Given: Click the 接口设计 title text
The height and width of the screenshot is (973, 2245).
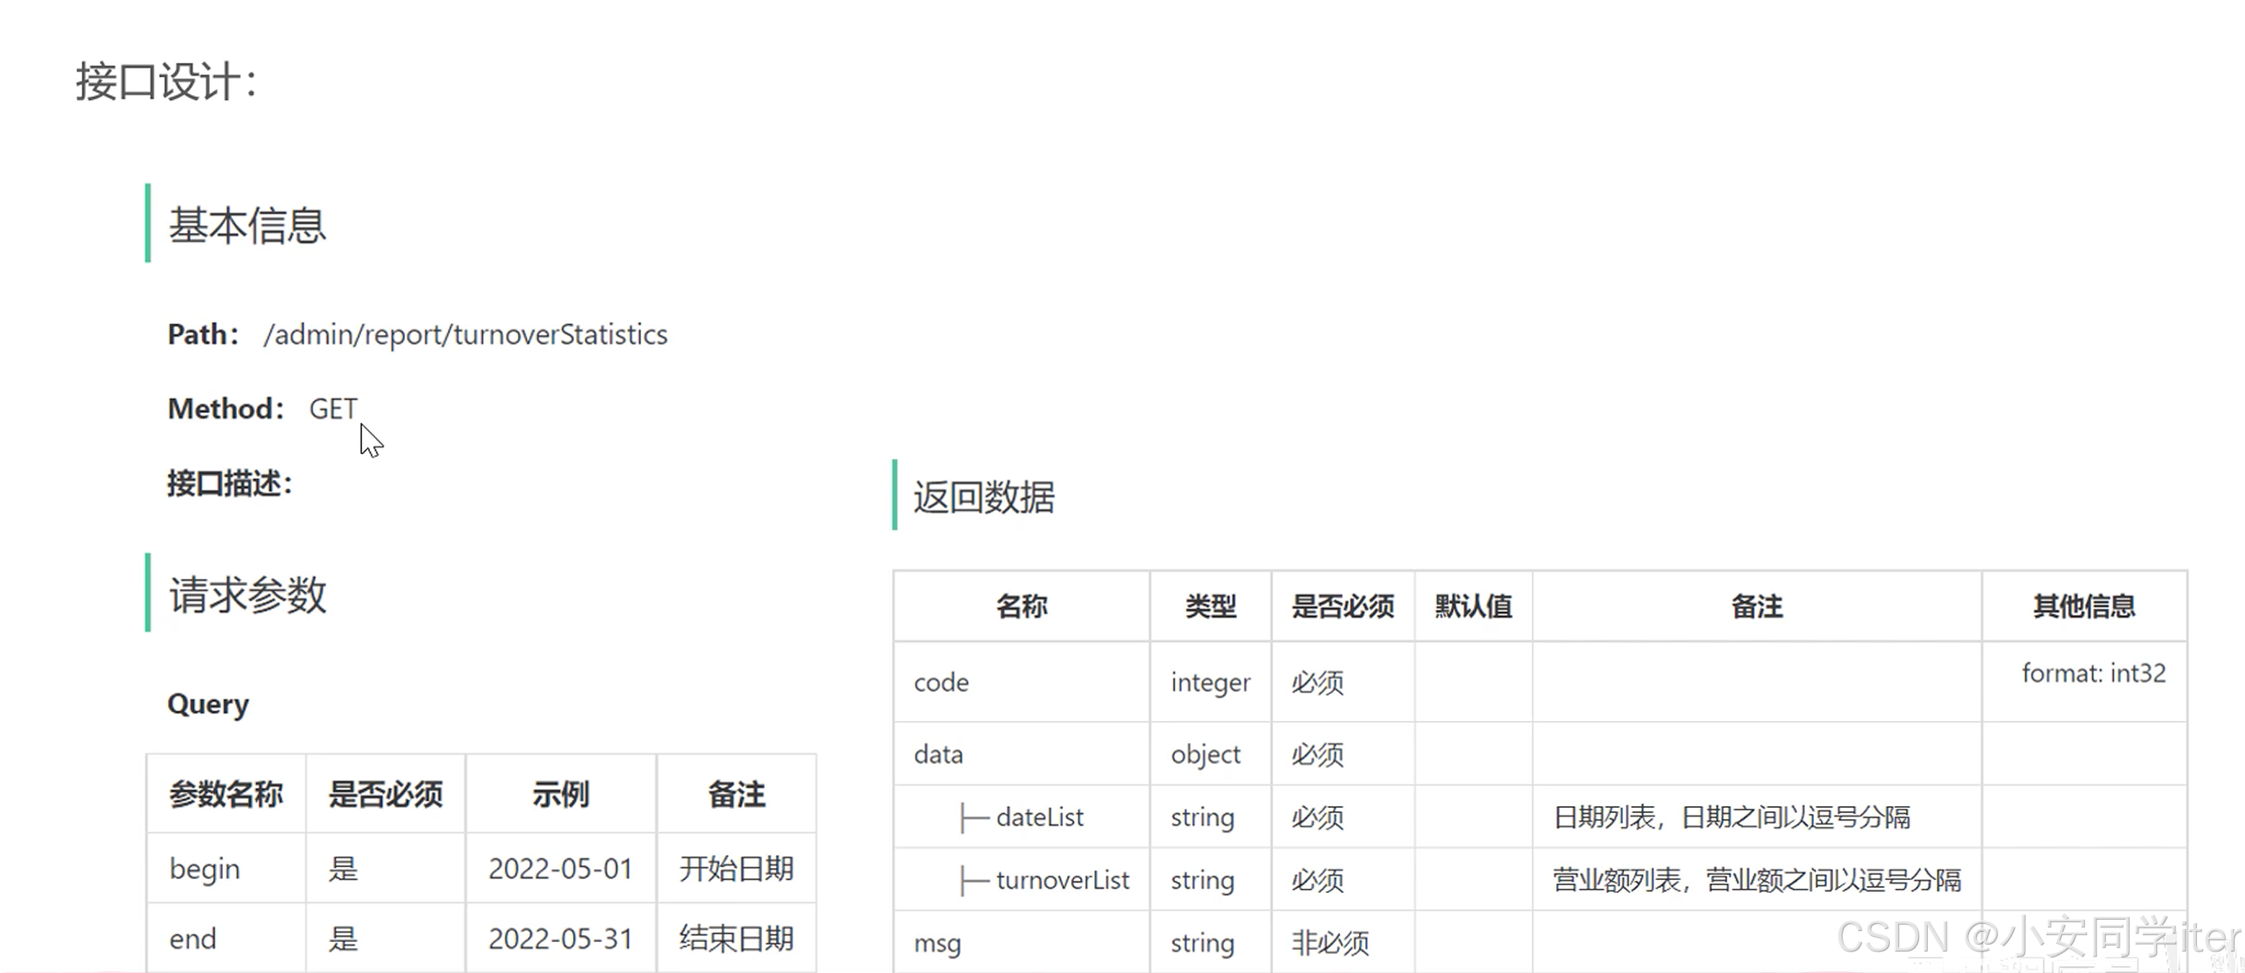Looking at the screenshot, I should [166, 82].
